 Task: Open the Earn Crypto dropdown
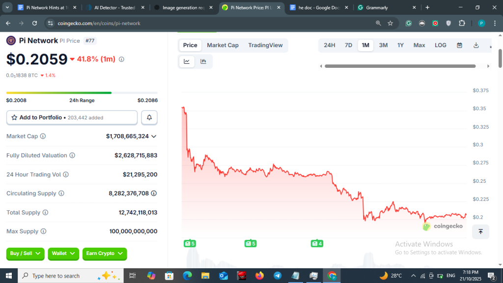[105, 254]
